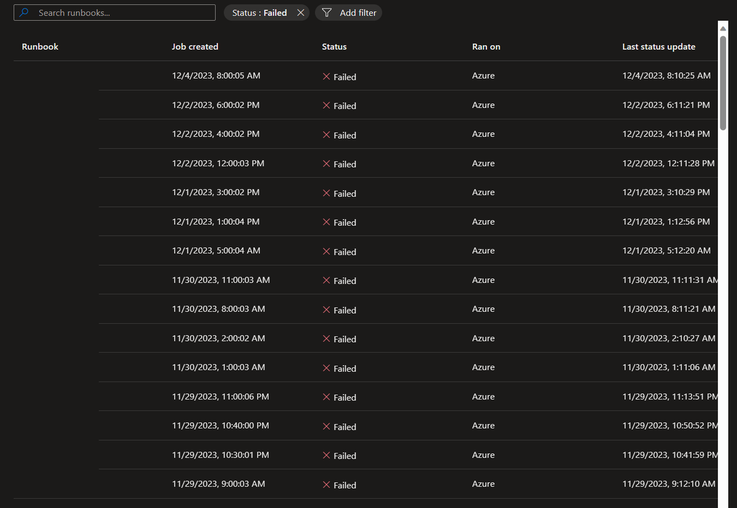Click failed X icon for 11/30/2023, 2:00:02 AM job

coord(327,339)
